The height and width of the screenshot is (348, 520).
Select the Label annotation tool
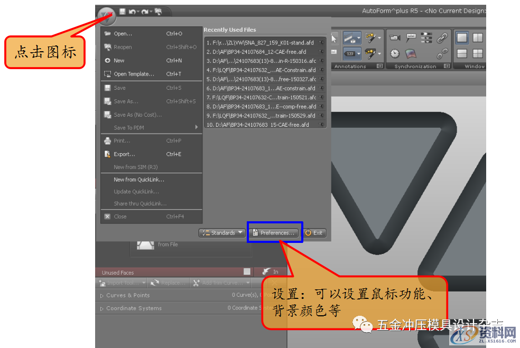pyautogui.click(x=411, y=36)
